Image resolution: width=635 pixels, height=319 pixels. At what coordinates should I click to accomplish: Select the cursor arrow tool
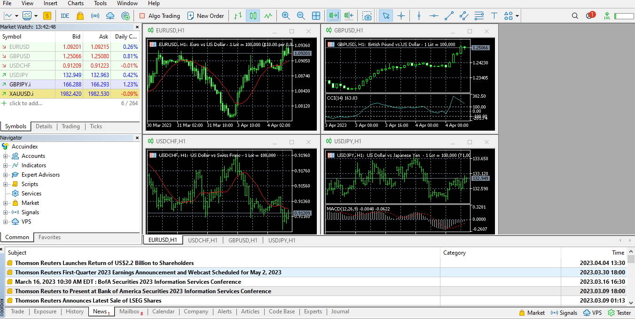click(386, 16)
